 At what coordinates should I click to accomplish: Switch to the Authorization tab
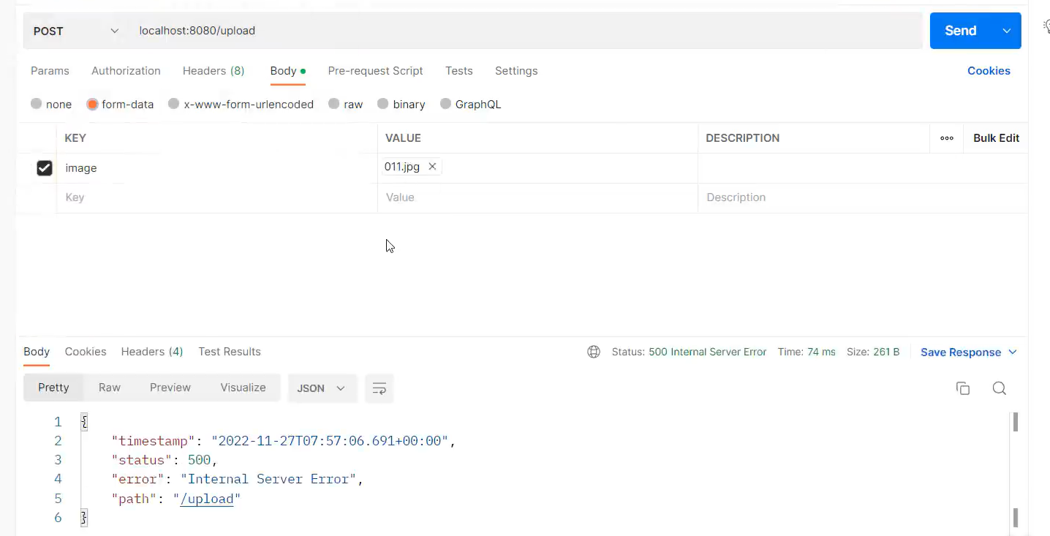(126, 71)
